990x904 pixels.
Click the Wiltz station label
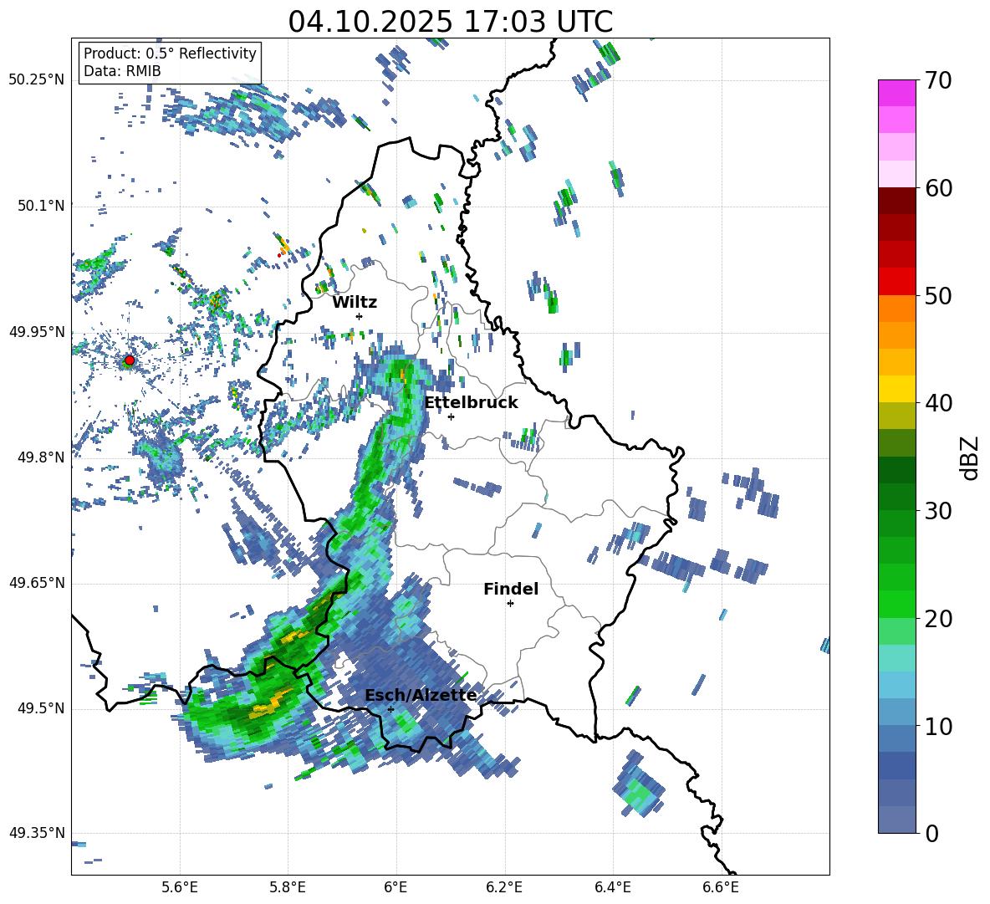click(355, 303)
